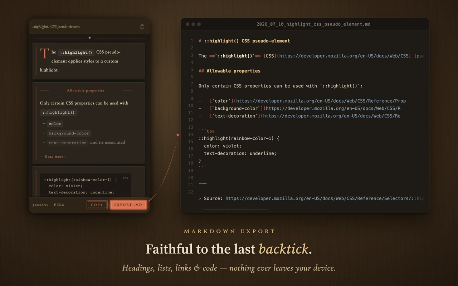Click the EXPORT .MD button
Screen dimensions: 458x286
click(128, 205)
